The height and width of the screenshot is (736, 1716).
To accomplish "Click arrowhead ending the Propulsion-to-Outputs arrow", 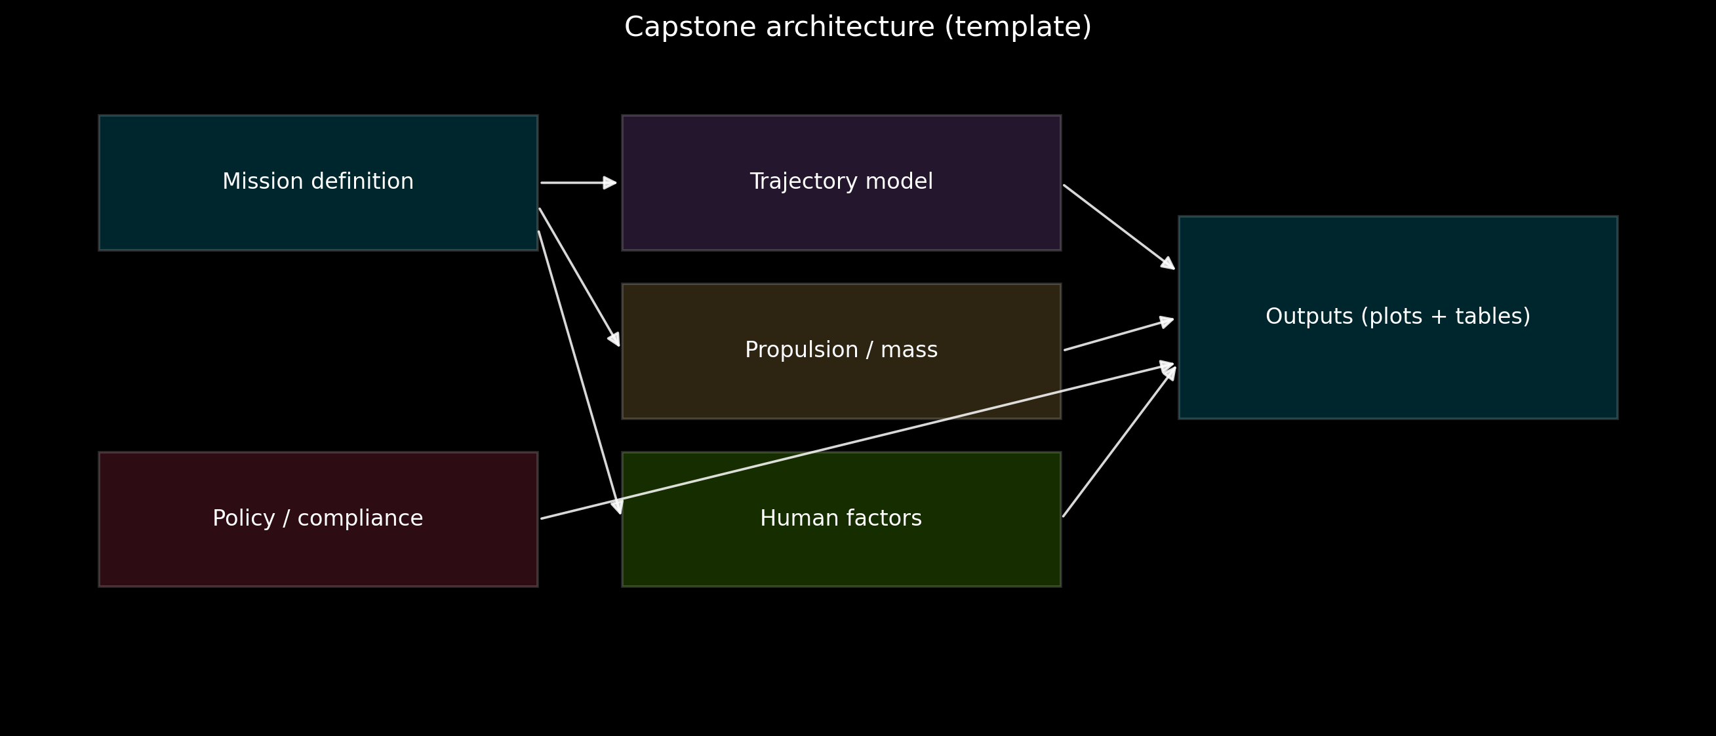I will point(1166,322).
